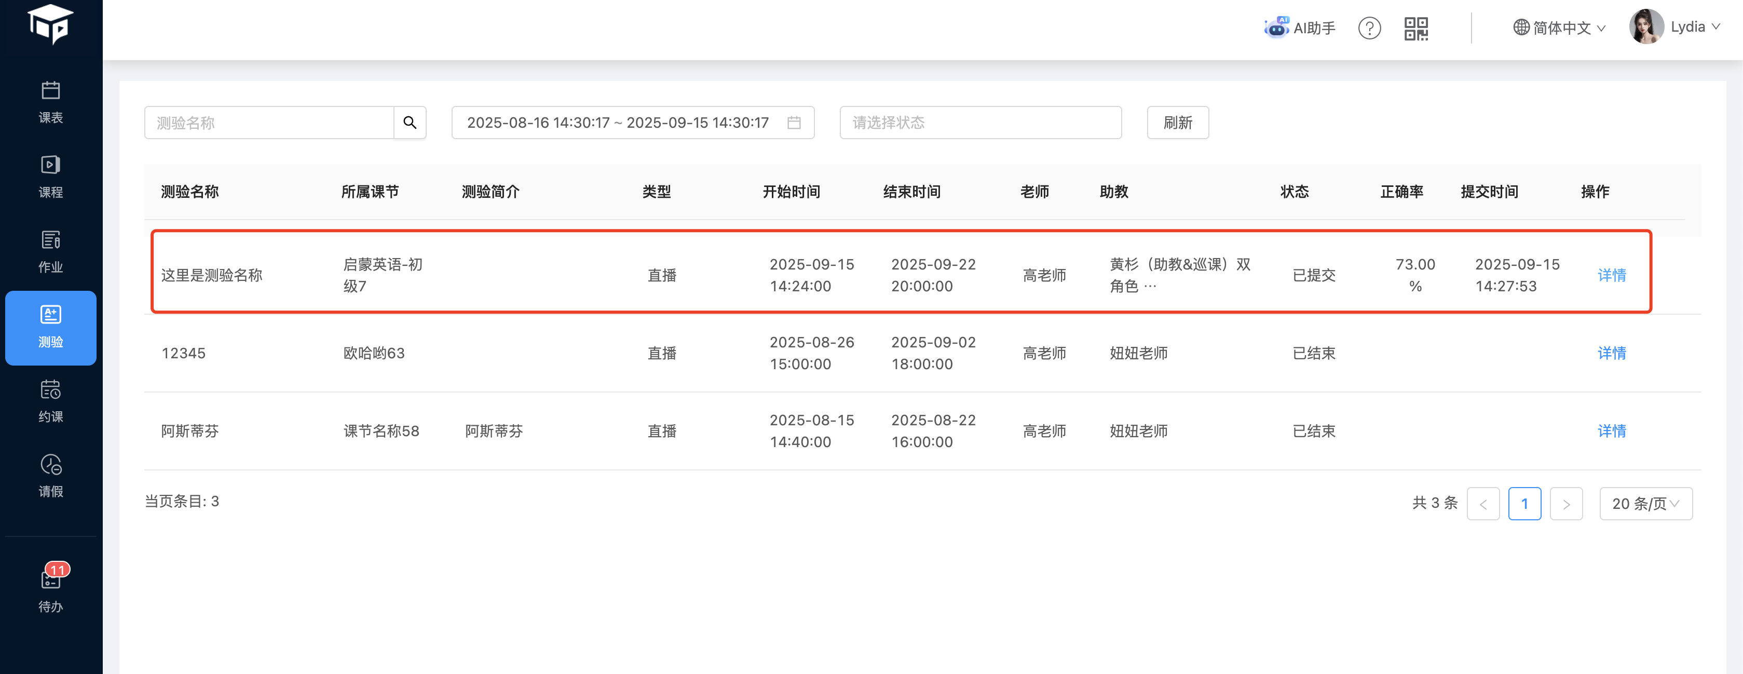
Task: Open the 课表 schedule sidebar icon
Action: pos(51,102)
